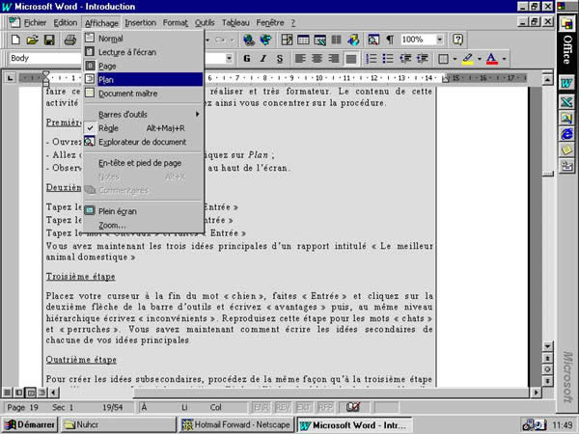Decrease paragraph indent
579x434 pixels.
pyautogui.click(x=405, y=58)
